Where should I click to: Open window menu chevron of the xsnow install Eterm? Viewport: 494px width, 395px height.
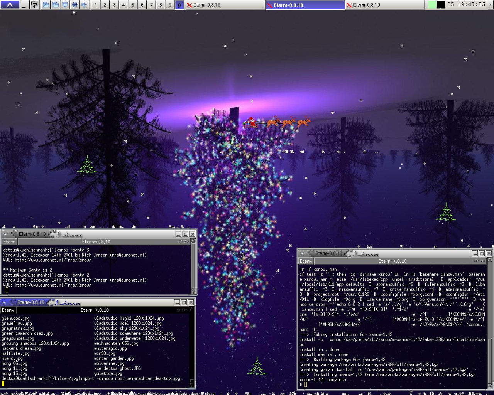coord(302,253)
